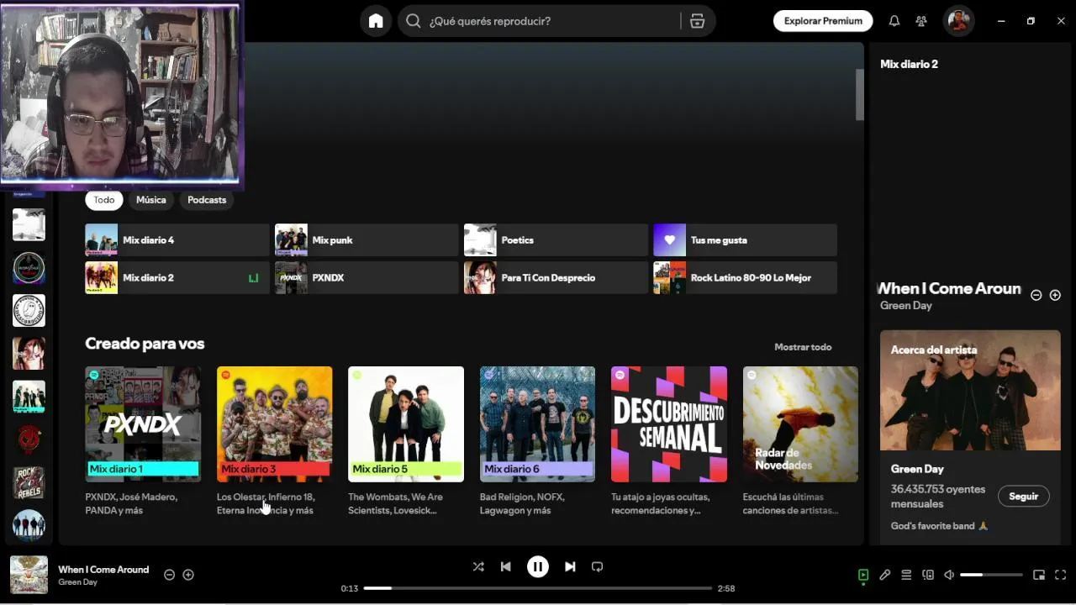Open the play queue icon

click(x=906, y=576)
